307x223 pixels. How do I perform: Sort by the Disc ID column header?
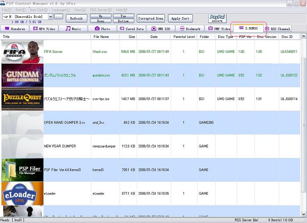[290, 37]
